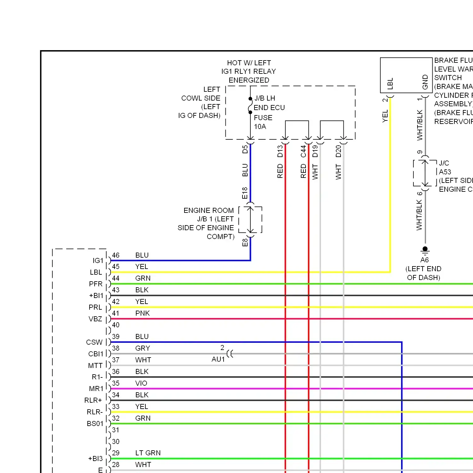Click the RLR- pin name

[x=95, y=412]
